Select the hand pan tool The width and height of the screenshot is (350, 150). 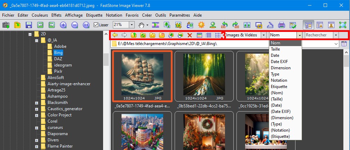142,25
